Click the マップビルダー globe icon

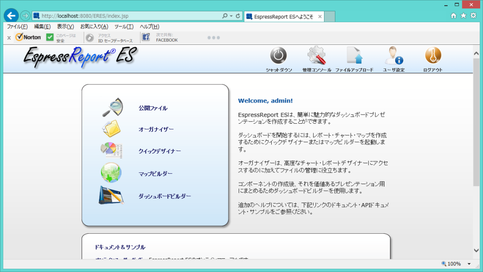tap(111, 173)
